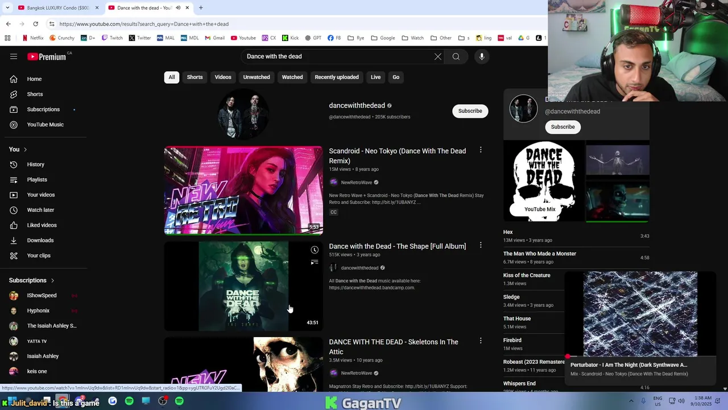The width and height of the screenshot is (728, 410).
Task: Filter results by Live chip
Action: 376,77
